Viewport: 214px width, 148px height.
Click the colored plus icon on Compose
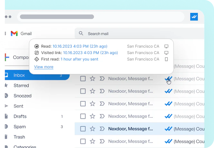[x=7, y=57]
